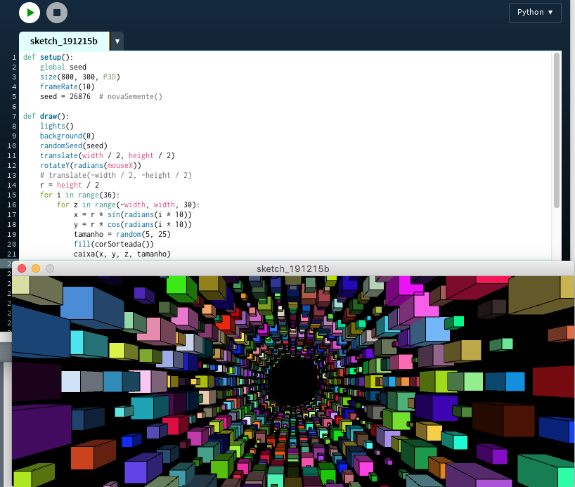Click the 'def setup():' code line
The width and height of the screenshot is (575, 487).
click(48, 57)
